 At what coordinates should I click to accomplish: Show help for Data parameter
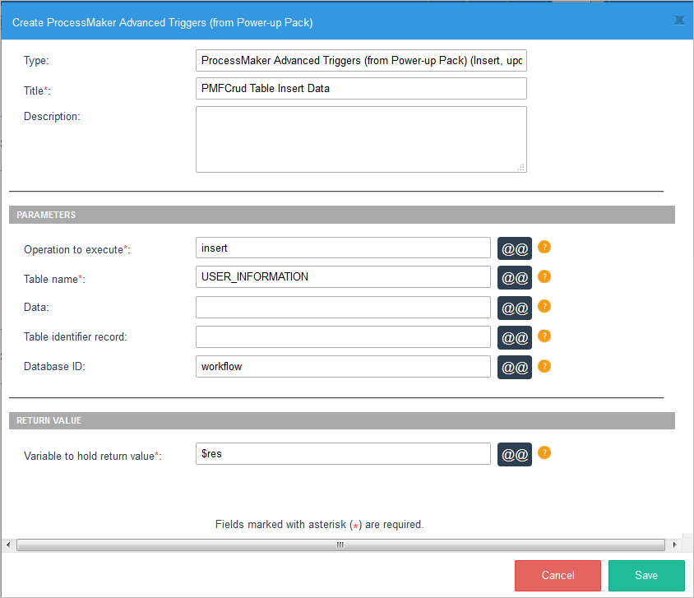click(x=544, y=306)
